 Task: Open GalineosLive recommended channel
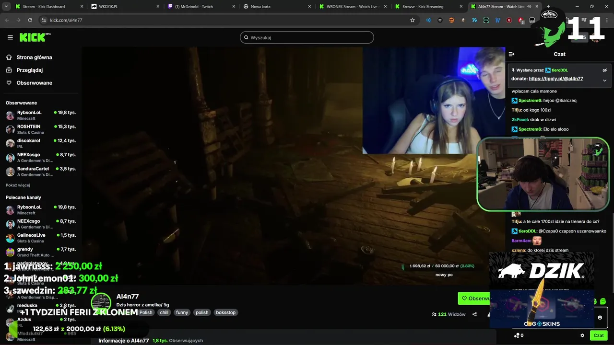(x=41, y=238)
